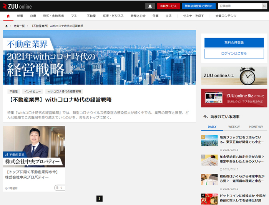This screenshot has height=205, width=269.
Task: Click the 今、読まれている記事 heading
Action: tap(221, 117)
